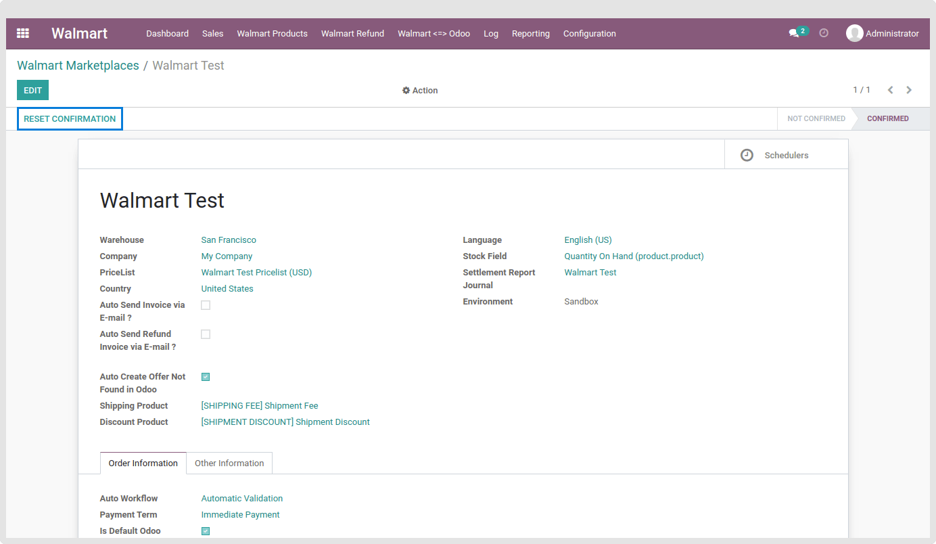This screenshot has width=936, height=544.
Task: Click the Administrator avatar picture
Action: pos(854,33)
